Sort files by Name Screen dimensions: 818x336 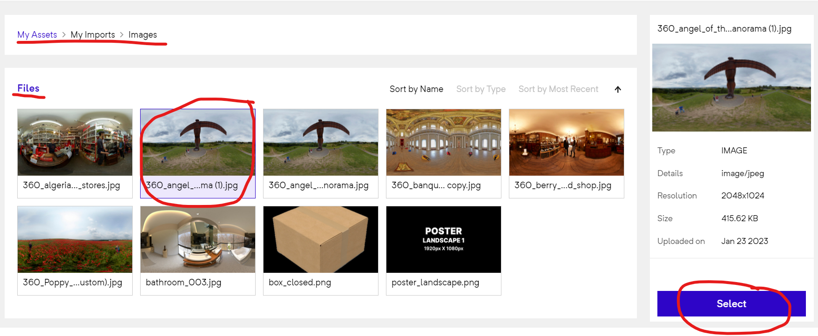pos(416,89)
